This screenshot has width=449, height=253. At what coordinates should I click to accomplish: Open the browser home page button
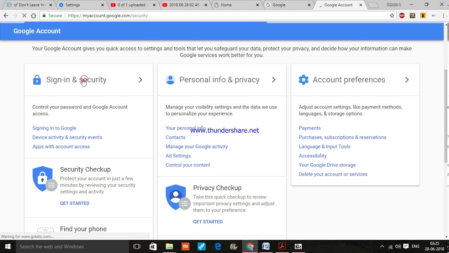(33, 15)
